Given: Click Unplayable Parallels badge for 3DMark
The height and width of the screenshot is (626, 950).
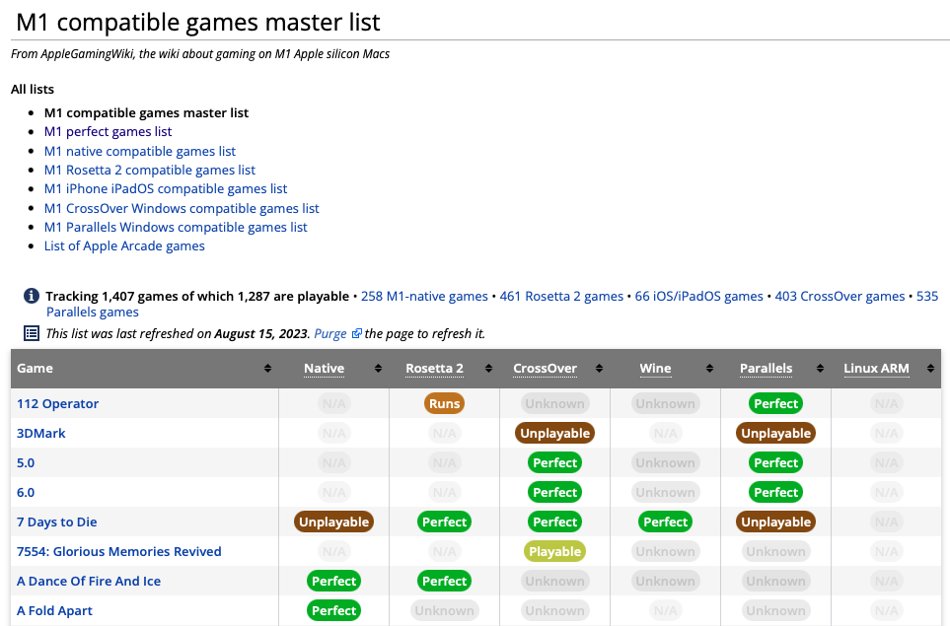Looking at the screenshot, I should 775,434.
